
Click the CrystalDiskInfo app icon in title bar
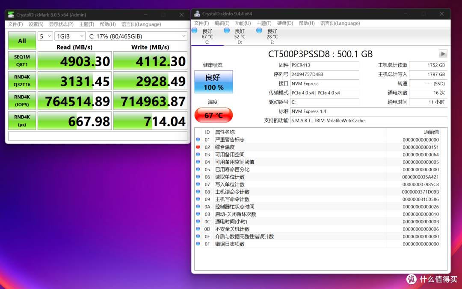pyautogui.click(x=197, y=14)
